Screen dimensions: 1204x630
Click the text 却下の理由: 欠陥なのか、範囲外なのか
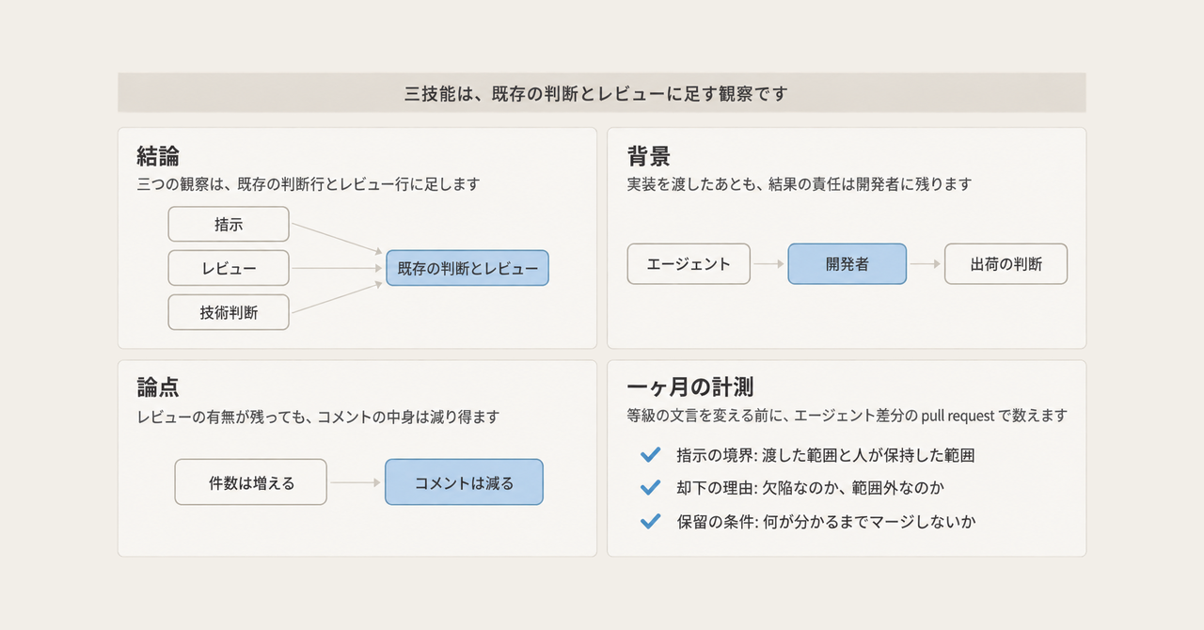pos(810,488)
